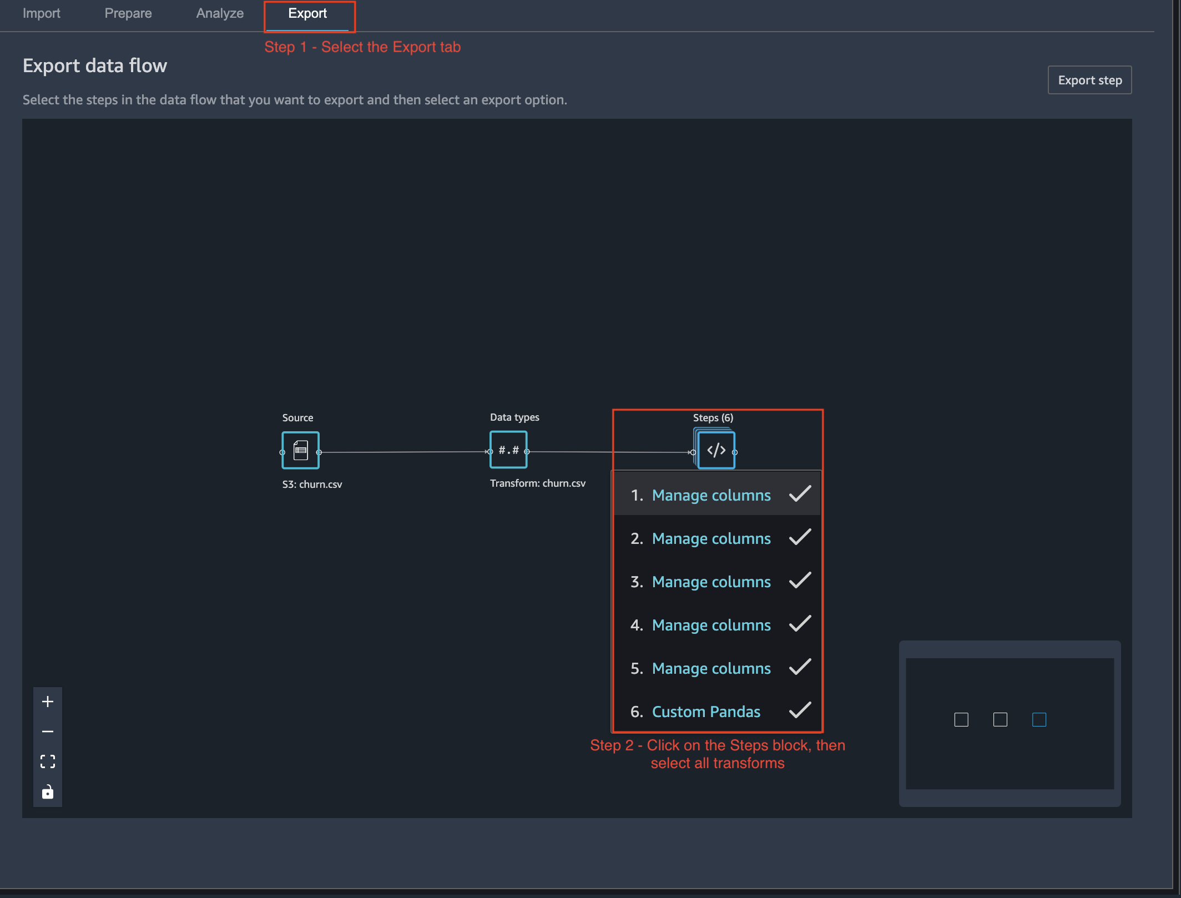Switch to the Prepare tab
The width and height of the screenshot is (1181, 898).
[128, 13]
